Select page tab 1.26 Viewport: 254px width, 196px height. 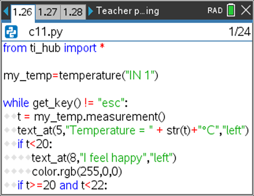[23, 12]
